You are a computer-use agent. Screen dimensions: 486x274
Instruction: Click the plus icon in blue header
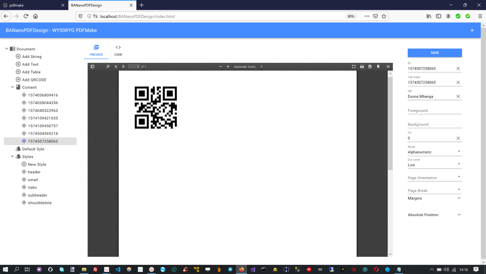tap(472, 30)
